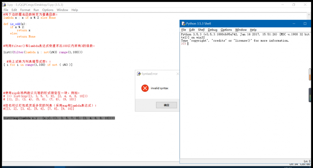Click the Python icon in Shell title bar
The width and height of the screenshot is (313, 168).
[184, 24]
